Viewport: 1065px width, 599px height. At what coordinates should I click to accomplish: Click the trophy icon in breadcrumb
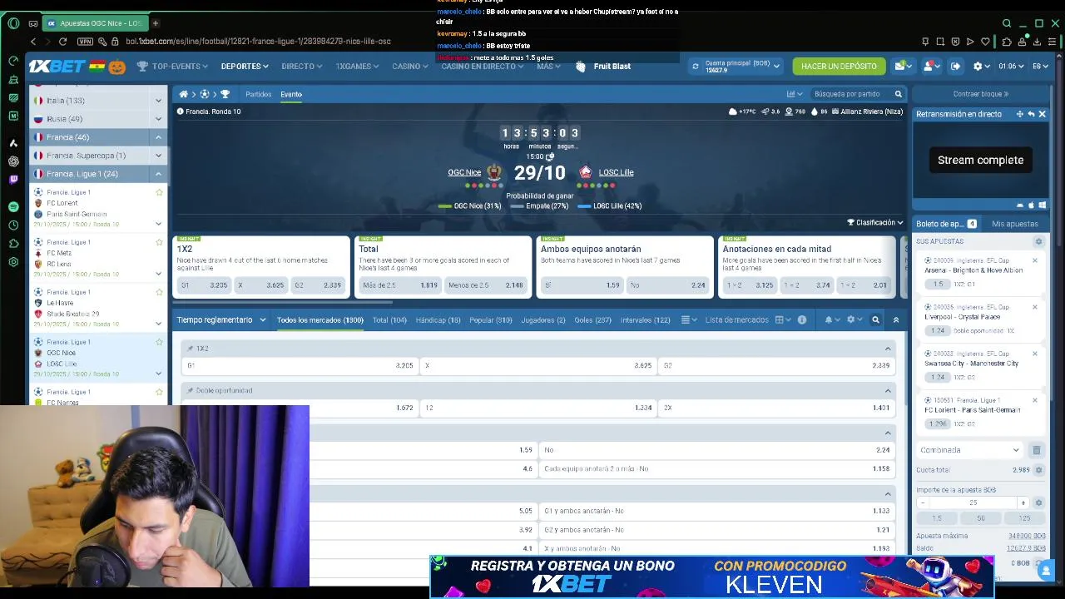225,94
